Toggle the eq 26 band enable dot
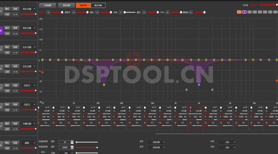This screenshot has height=154, width=278. tap(190, 108)
